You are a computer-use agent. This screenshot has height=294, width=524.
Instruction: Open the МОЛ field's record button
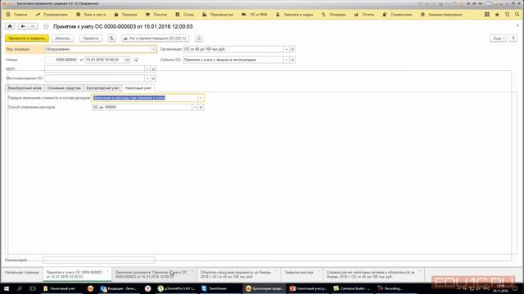(153, 69)
